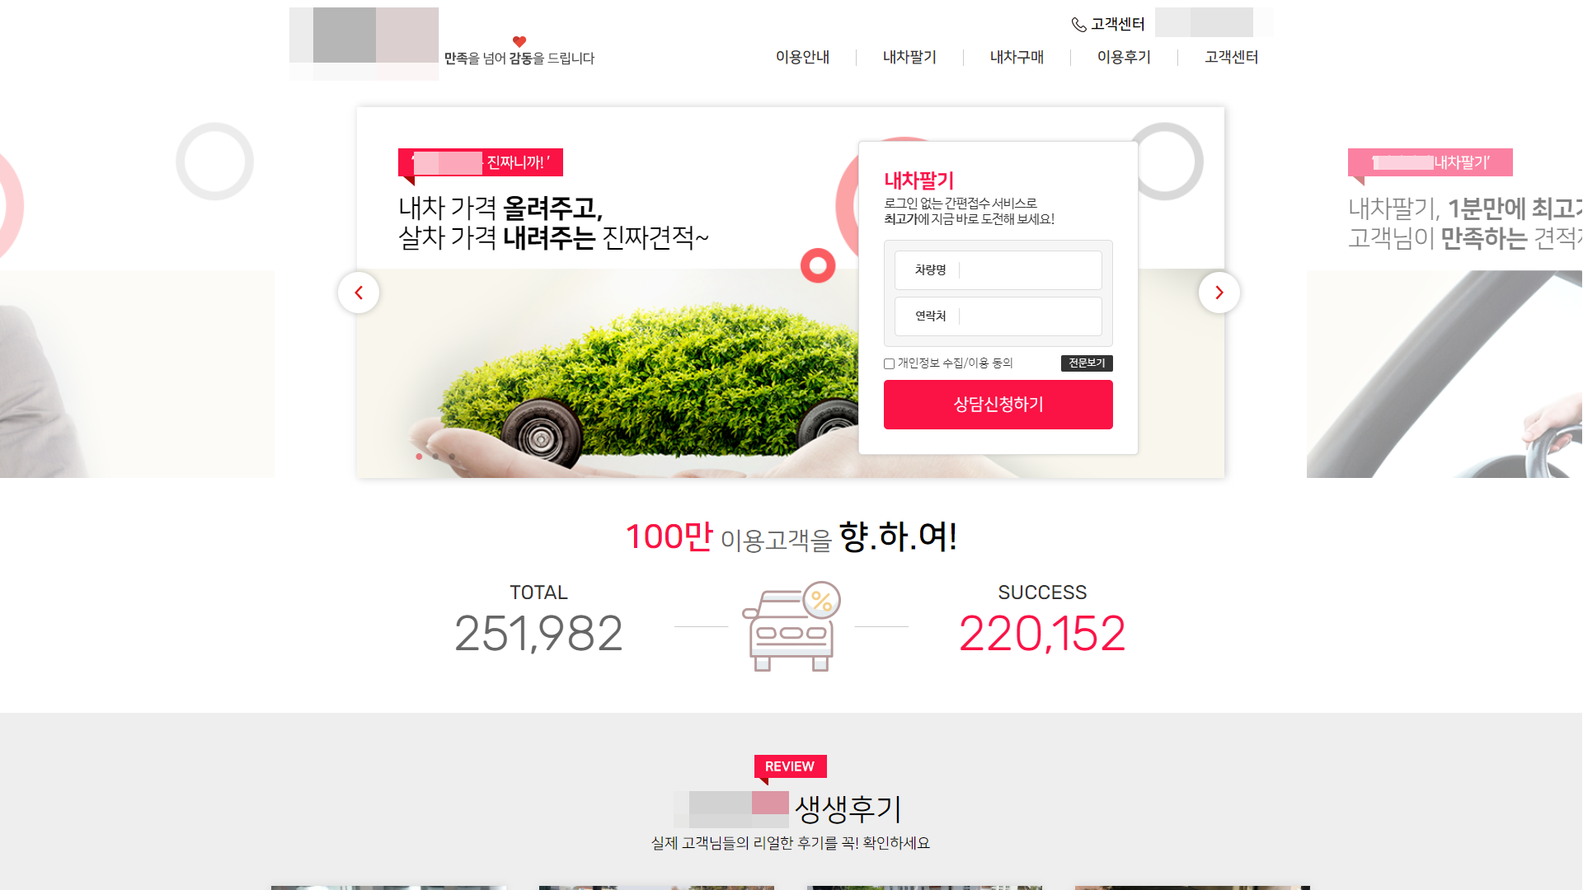
Task: Click the red heart icon in logo slogan
Action: pyautogui.click(x=519, y=41)
